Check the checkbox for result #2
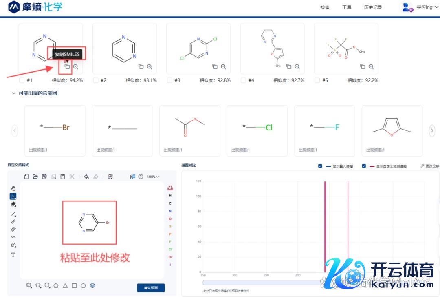 tap(96, 80)
